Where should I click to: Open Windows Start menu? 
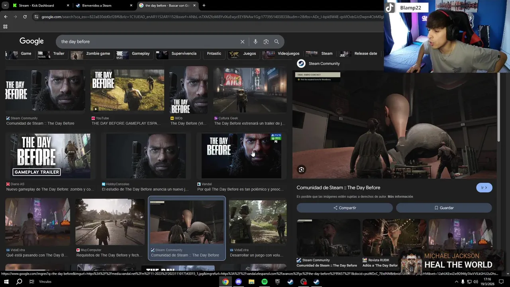[6, 282]
